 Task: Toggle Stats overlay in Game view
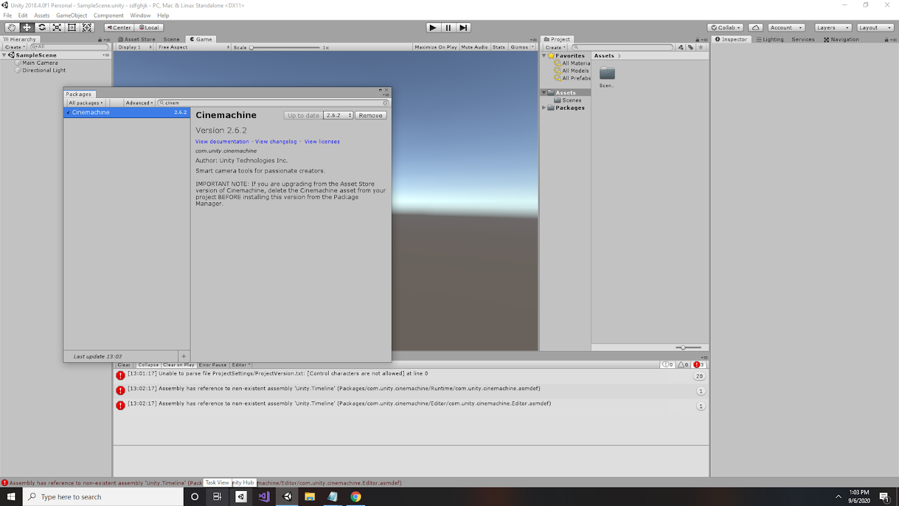coord(499,47)
